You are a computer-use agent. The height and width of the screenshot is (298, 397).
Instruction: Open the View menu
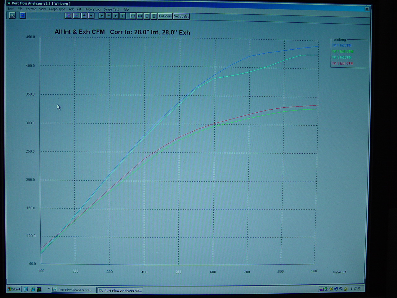[42, 9]
